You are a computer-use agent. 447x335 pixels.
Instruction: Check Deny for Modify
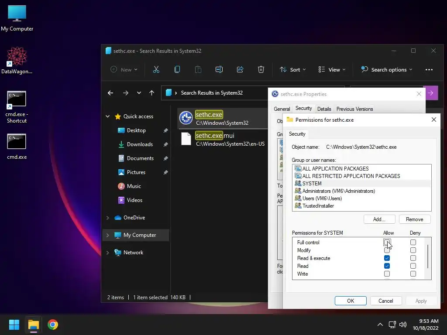413,250
